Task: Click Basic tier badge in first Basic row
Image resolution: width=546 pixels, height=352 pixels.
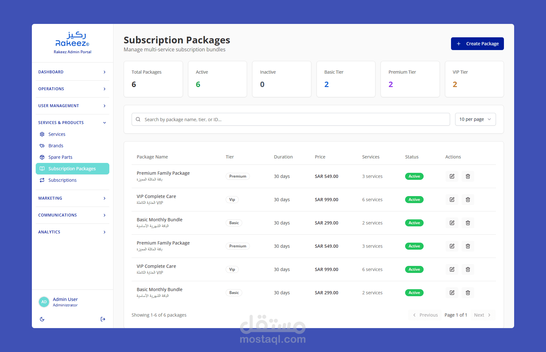Action: [x=234, y=223]
